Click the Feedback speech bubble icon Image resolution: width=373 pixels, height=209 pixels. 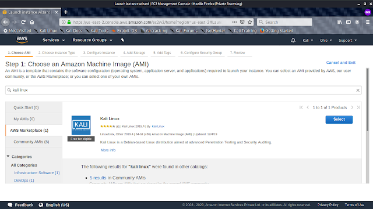pyautogui.click(x=10, y=205)
